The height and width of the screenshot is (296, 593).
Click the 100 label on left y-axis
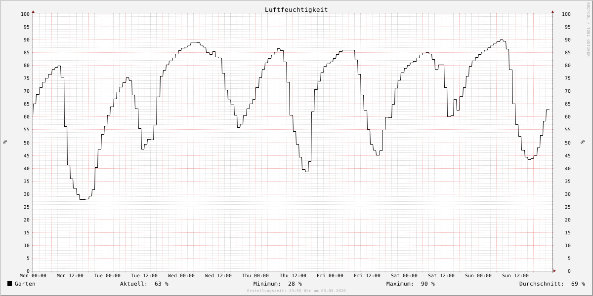pos(25,14)
